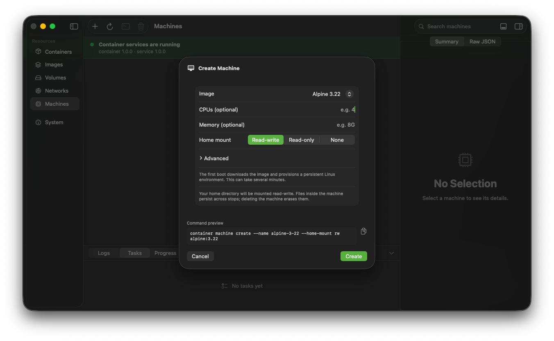Switch to the Tasks tab
The width and height of the screenshot is (554, 341).
click(x=135, y=253)
